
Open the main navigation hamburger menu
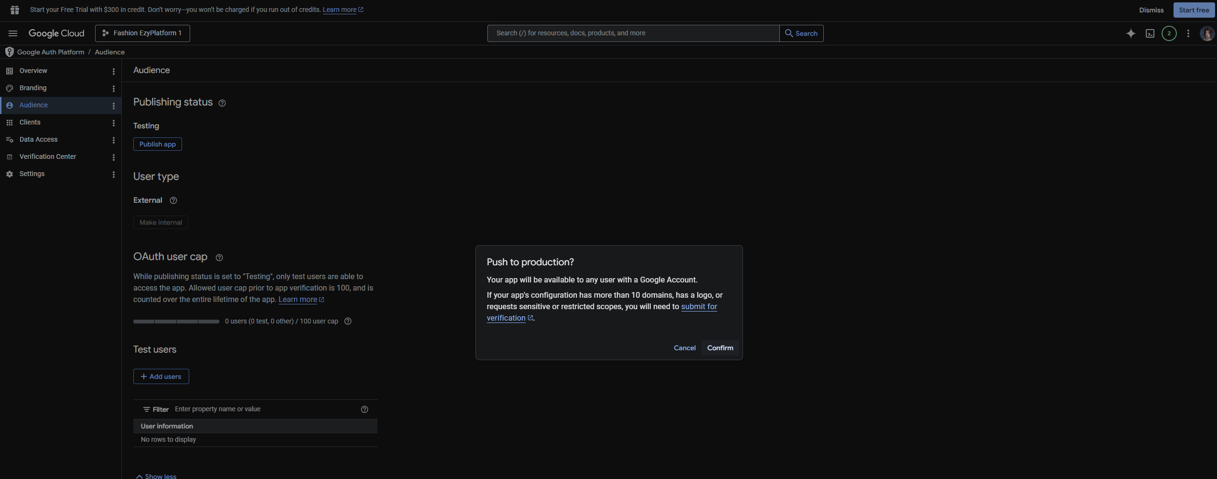(x=13, y=33)
